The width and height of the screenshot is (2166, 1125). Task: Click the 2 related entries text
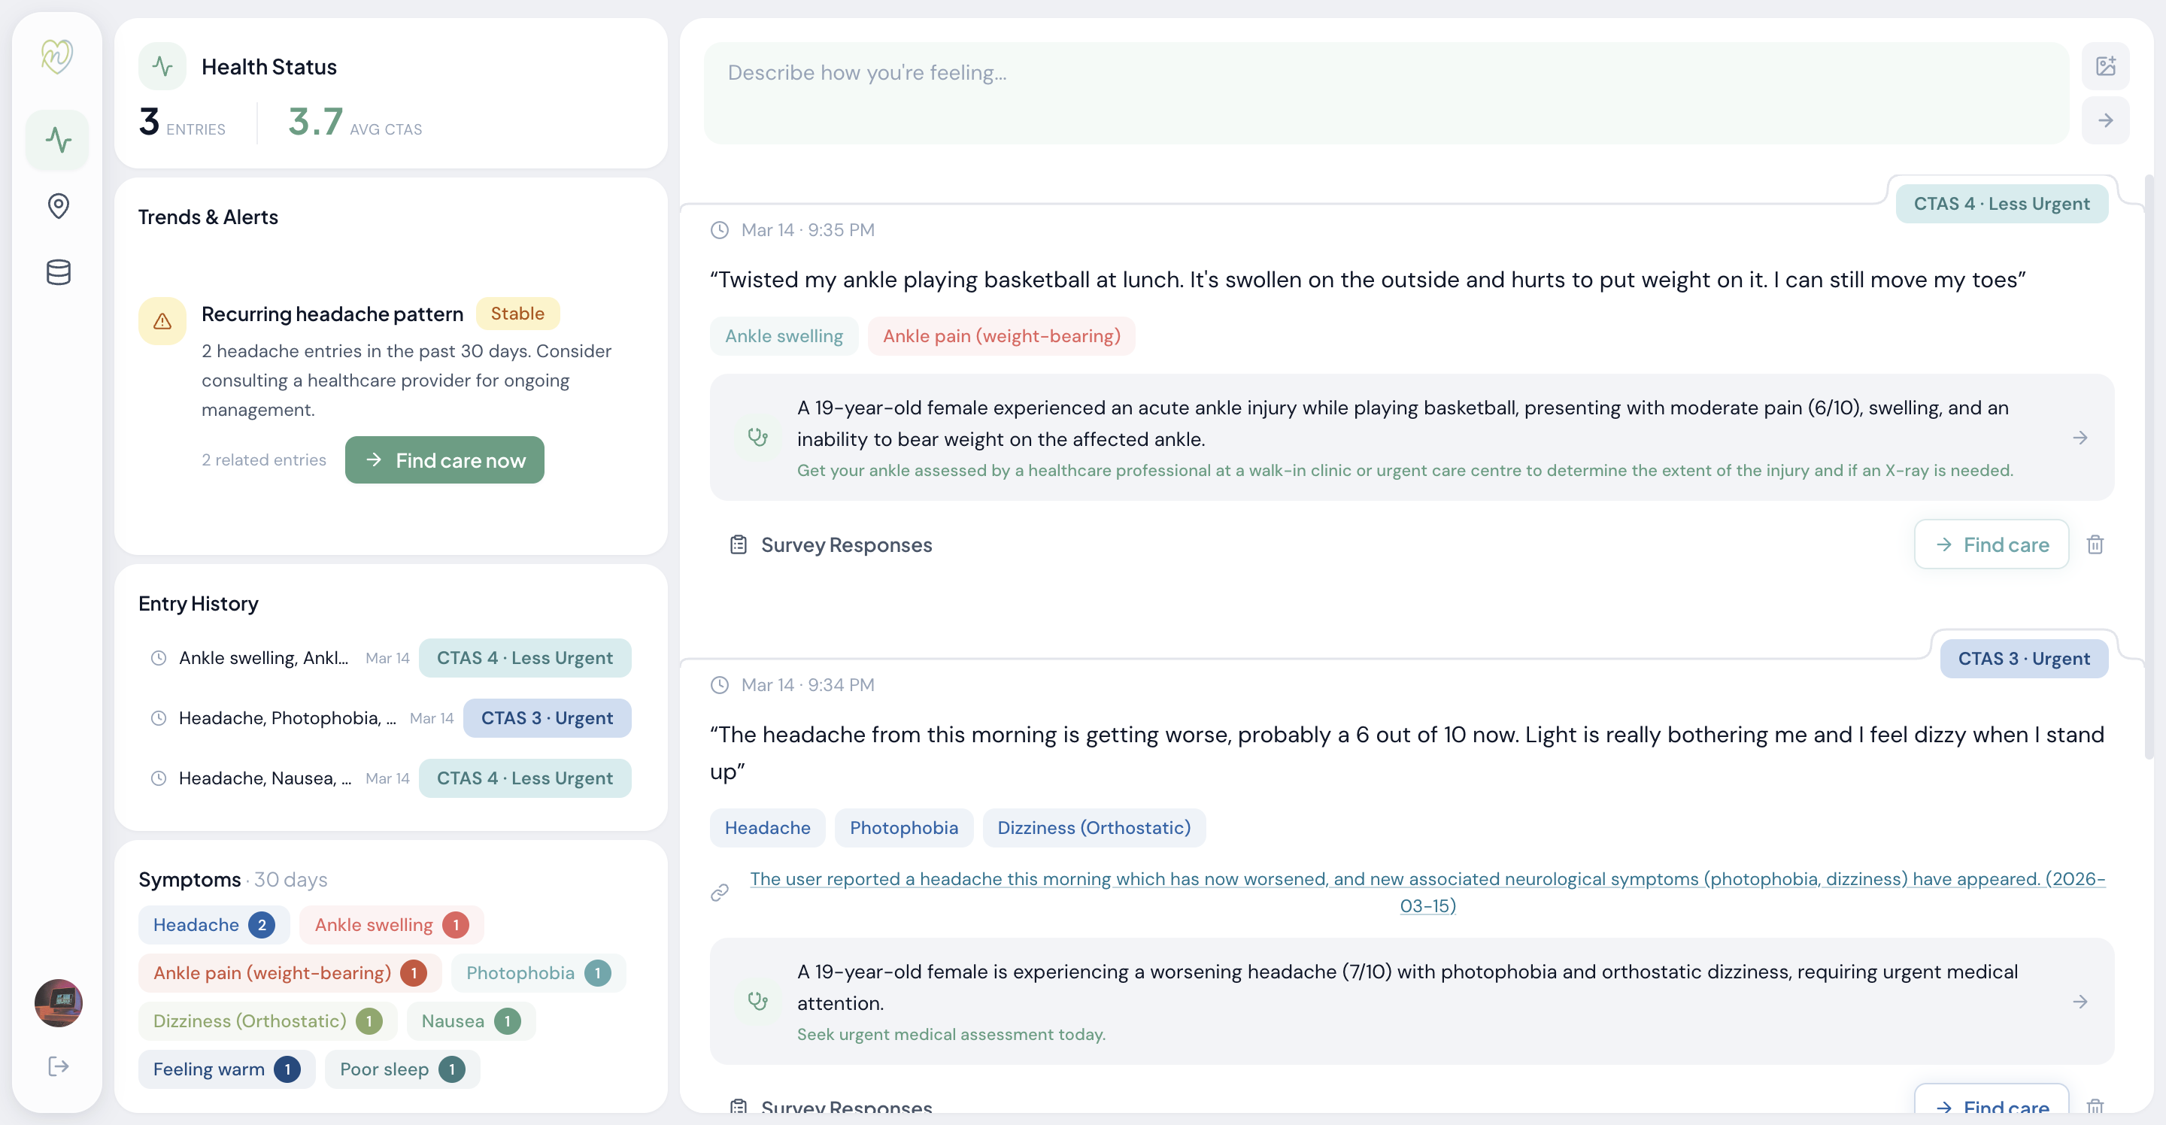[263, 460]
